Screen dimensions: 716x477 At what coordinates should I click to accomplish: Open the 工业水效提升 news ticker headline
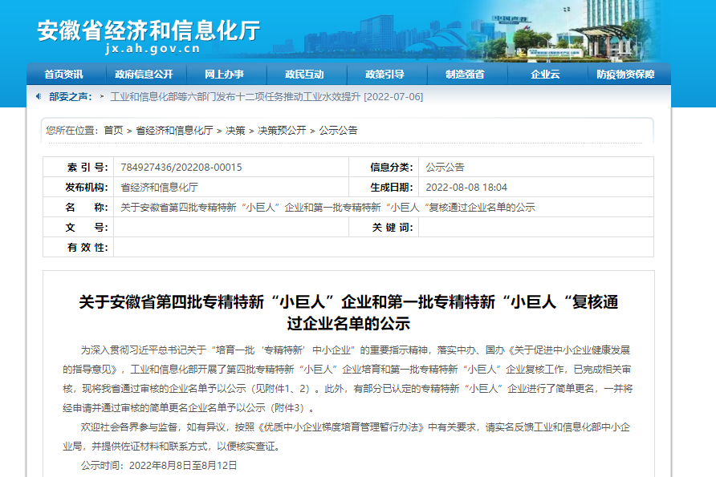pyautogui.click(x=266, y=97)
